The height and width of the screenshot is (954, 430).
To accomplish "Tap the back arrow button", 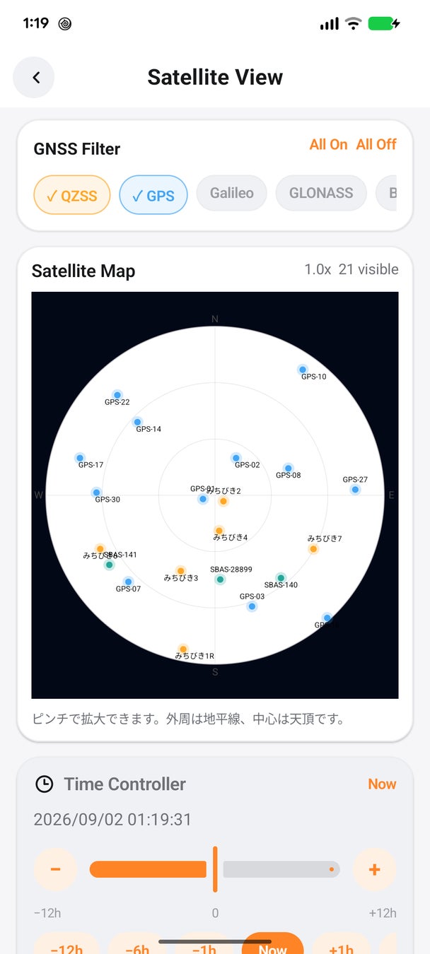I will (x=34, y=77).
